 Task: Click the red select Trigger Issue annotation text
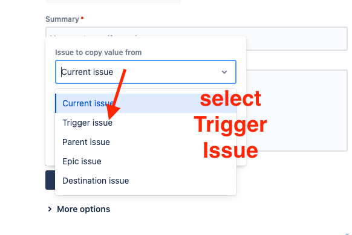230,124
